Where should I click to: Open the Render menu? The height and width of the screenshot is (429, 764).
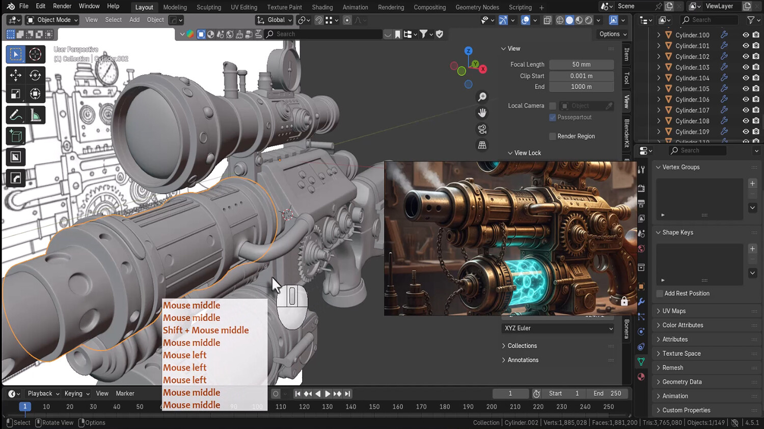pos(62,6)
